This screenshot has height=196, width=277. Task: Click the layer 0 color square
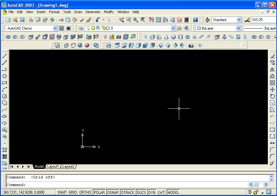108,28
